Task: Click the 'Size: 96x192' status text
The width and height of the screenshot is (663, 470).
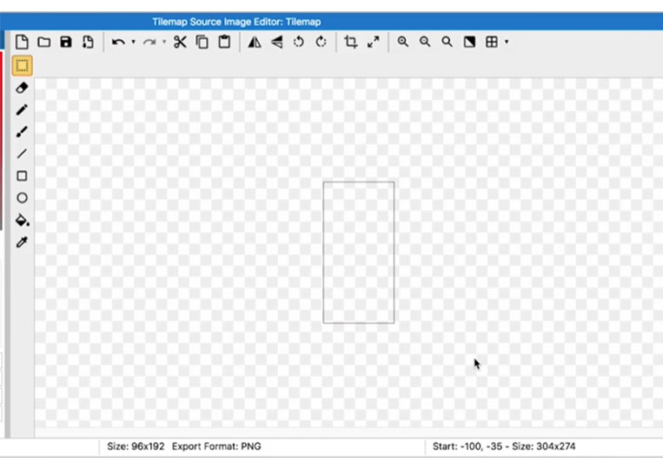Action: (x=136, y=447)
